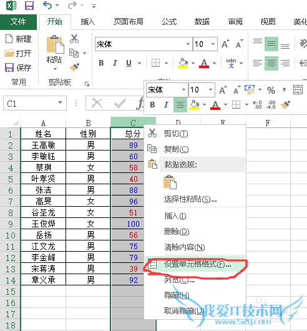Click the mini toolbar decrease decimal icon
The image size is (307, 331).
pyautogui.click(x=271, y=105)
